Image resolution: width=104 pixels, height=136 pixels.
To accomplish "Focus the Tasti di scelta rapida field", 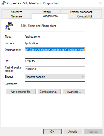I will (x=55, y=69).
